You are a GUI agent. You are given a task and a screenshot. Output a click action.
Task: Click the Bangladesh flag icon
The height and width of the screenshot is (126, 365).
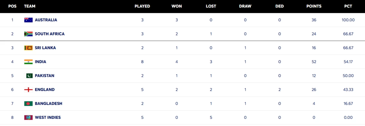pyautogui.click(x=28, y=104)
